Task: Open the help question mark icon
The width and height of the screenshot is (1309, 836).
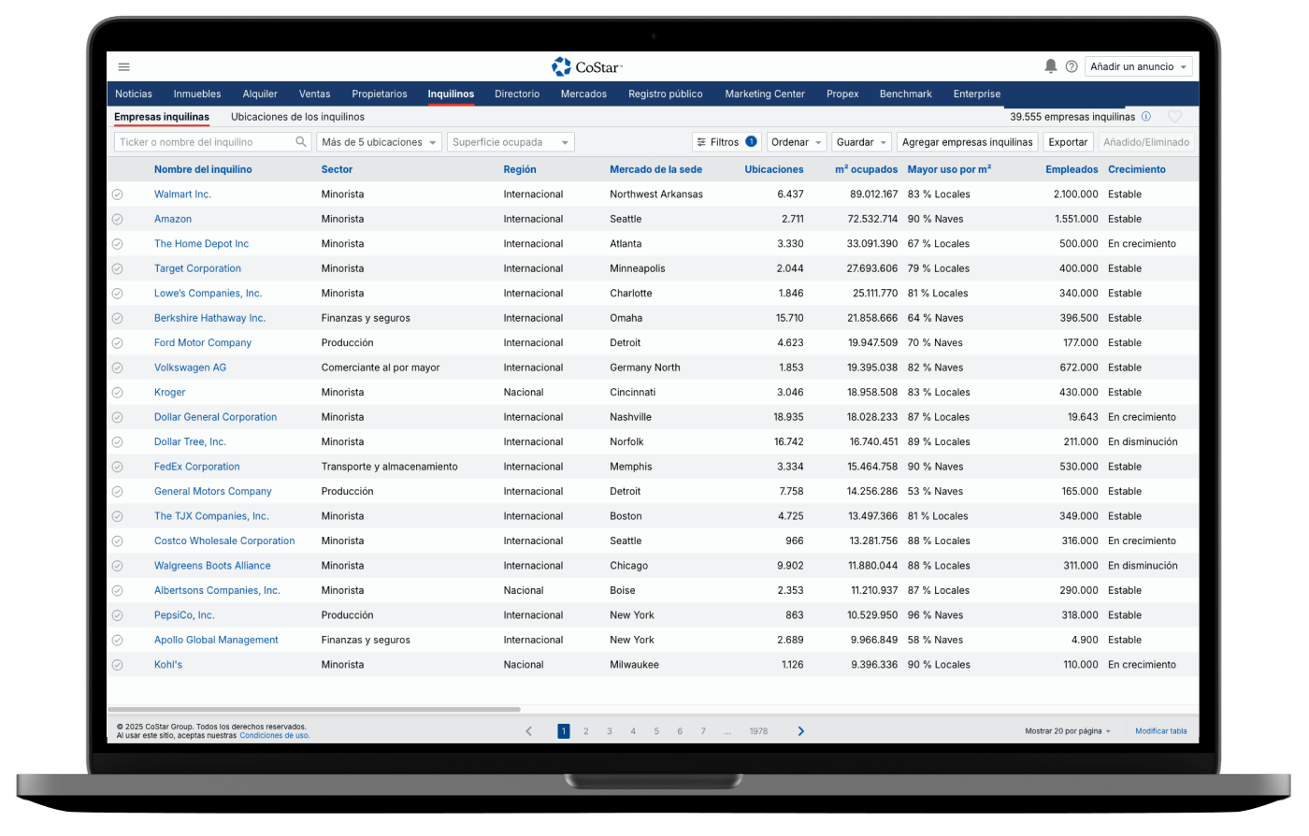Action: (1072, 67)
